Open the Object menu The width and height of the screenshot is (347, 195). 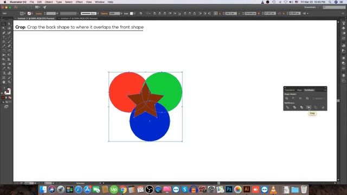49,2
